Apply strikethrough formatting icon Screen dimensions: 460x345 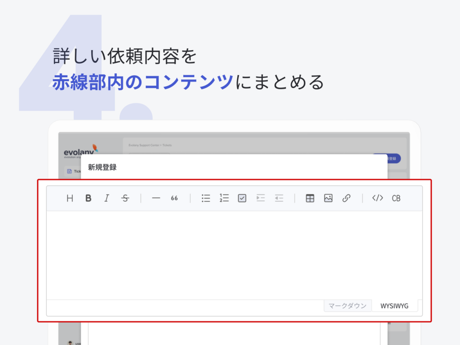(x=125, y=198)
